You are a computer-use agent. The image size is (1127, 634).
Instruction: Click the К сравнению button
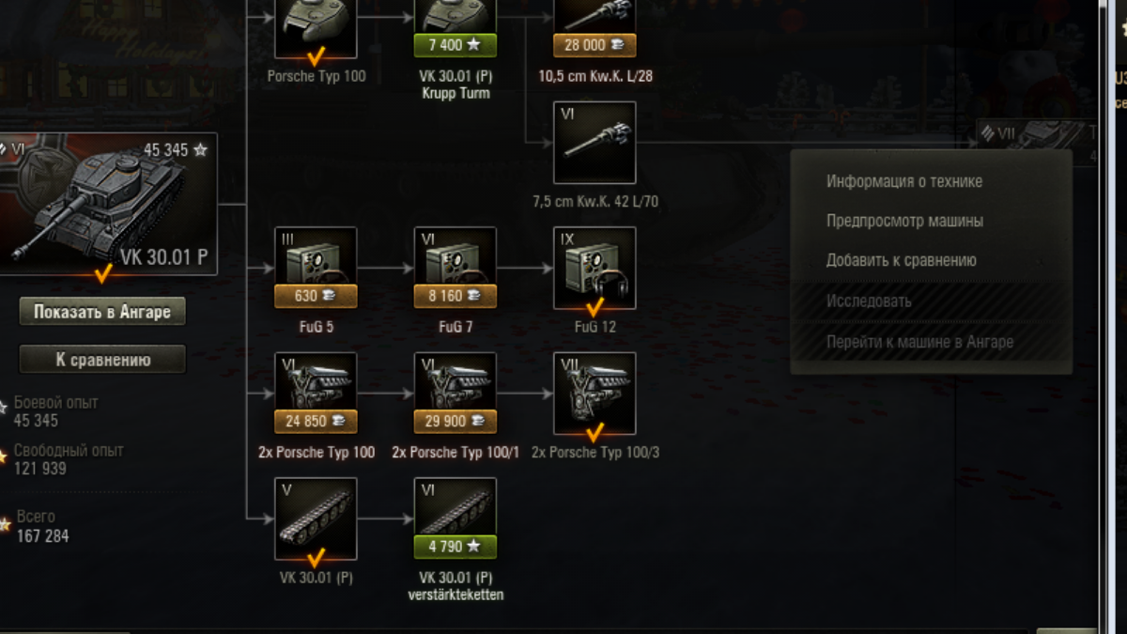102,359
